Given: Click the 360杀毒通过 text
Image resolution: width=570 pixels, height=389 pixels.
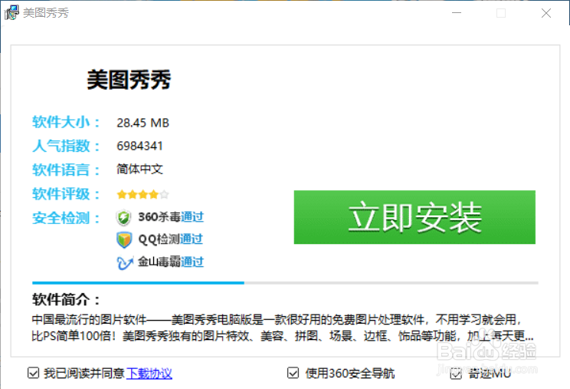Looking at the screenshot, I should (171, 217).
